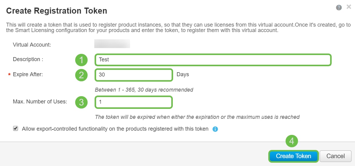Image resolution: width=355 pixels, height=166 pixels.
Task: Close the Create Registration Token dialog
Action: click(x=349, y=7)
